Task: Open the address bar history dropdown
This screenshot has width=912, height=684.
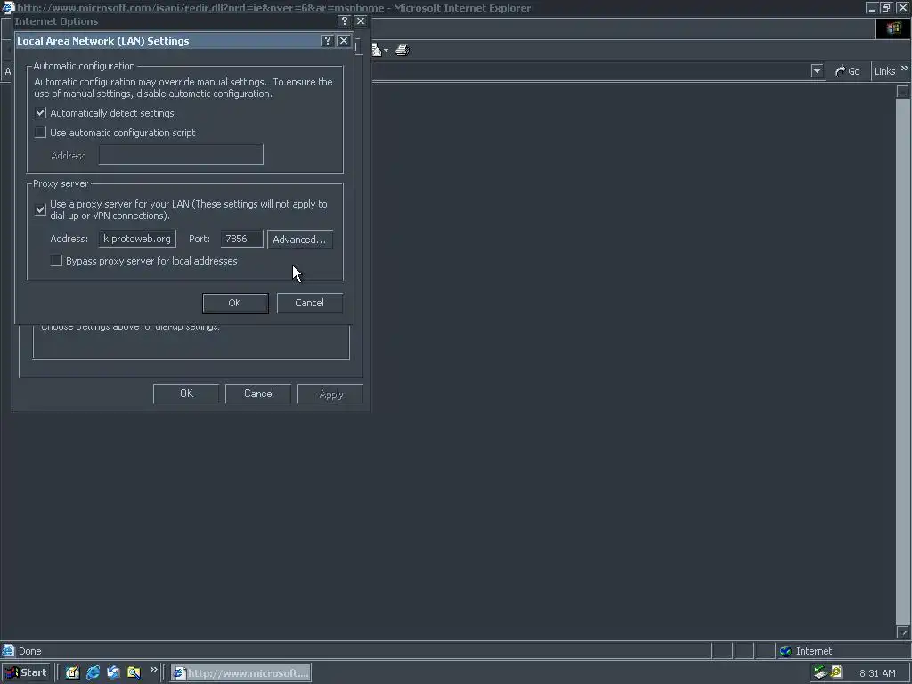Action: (817, 71)
